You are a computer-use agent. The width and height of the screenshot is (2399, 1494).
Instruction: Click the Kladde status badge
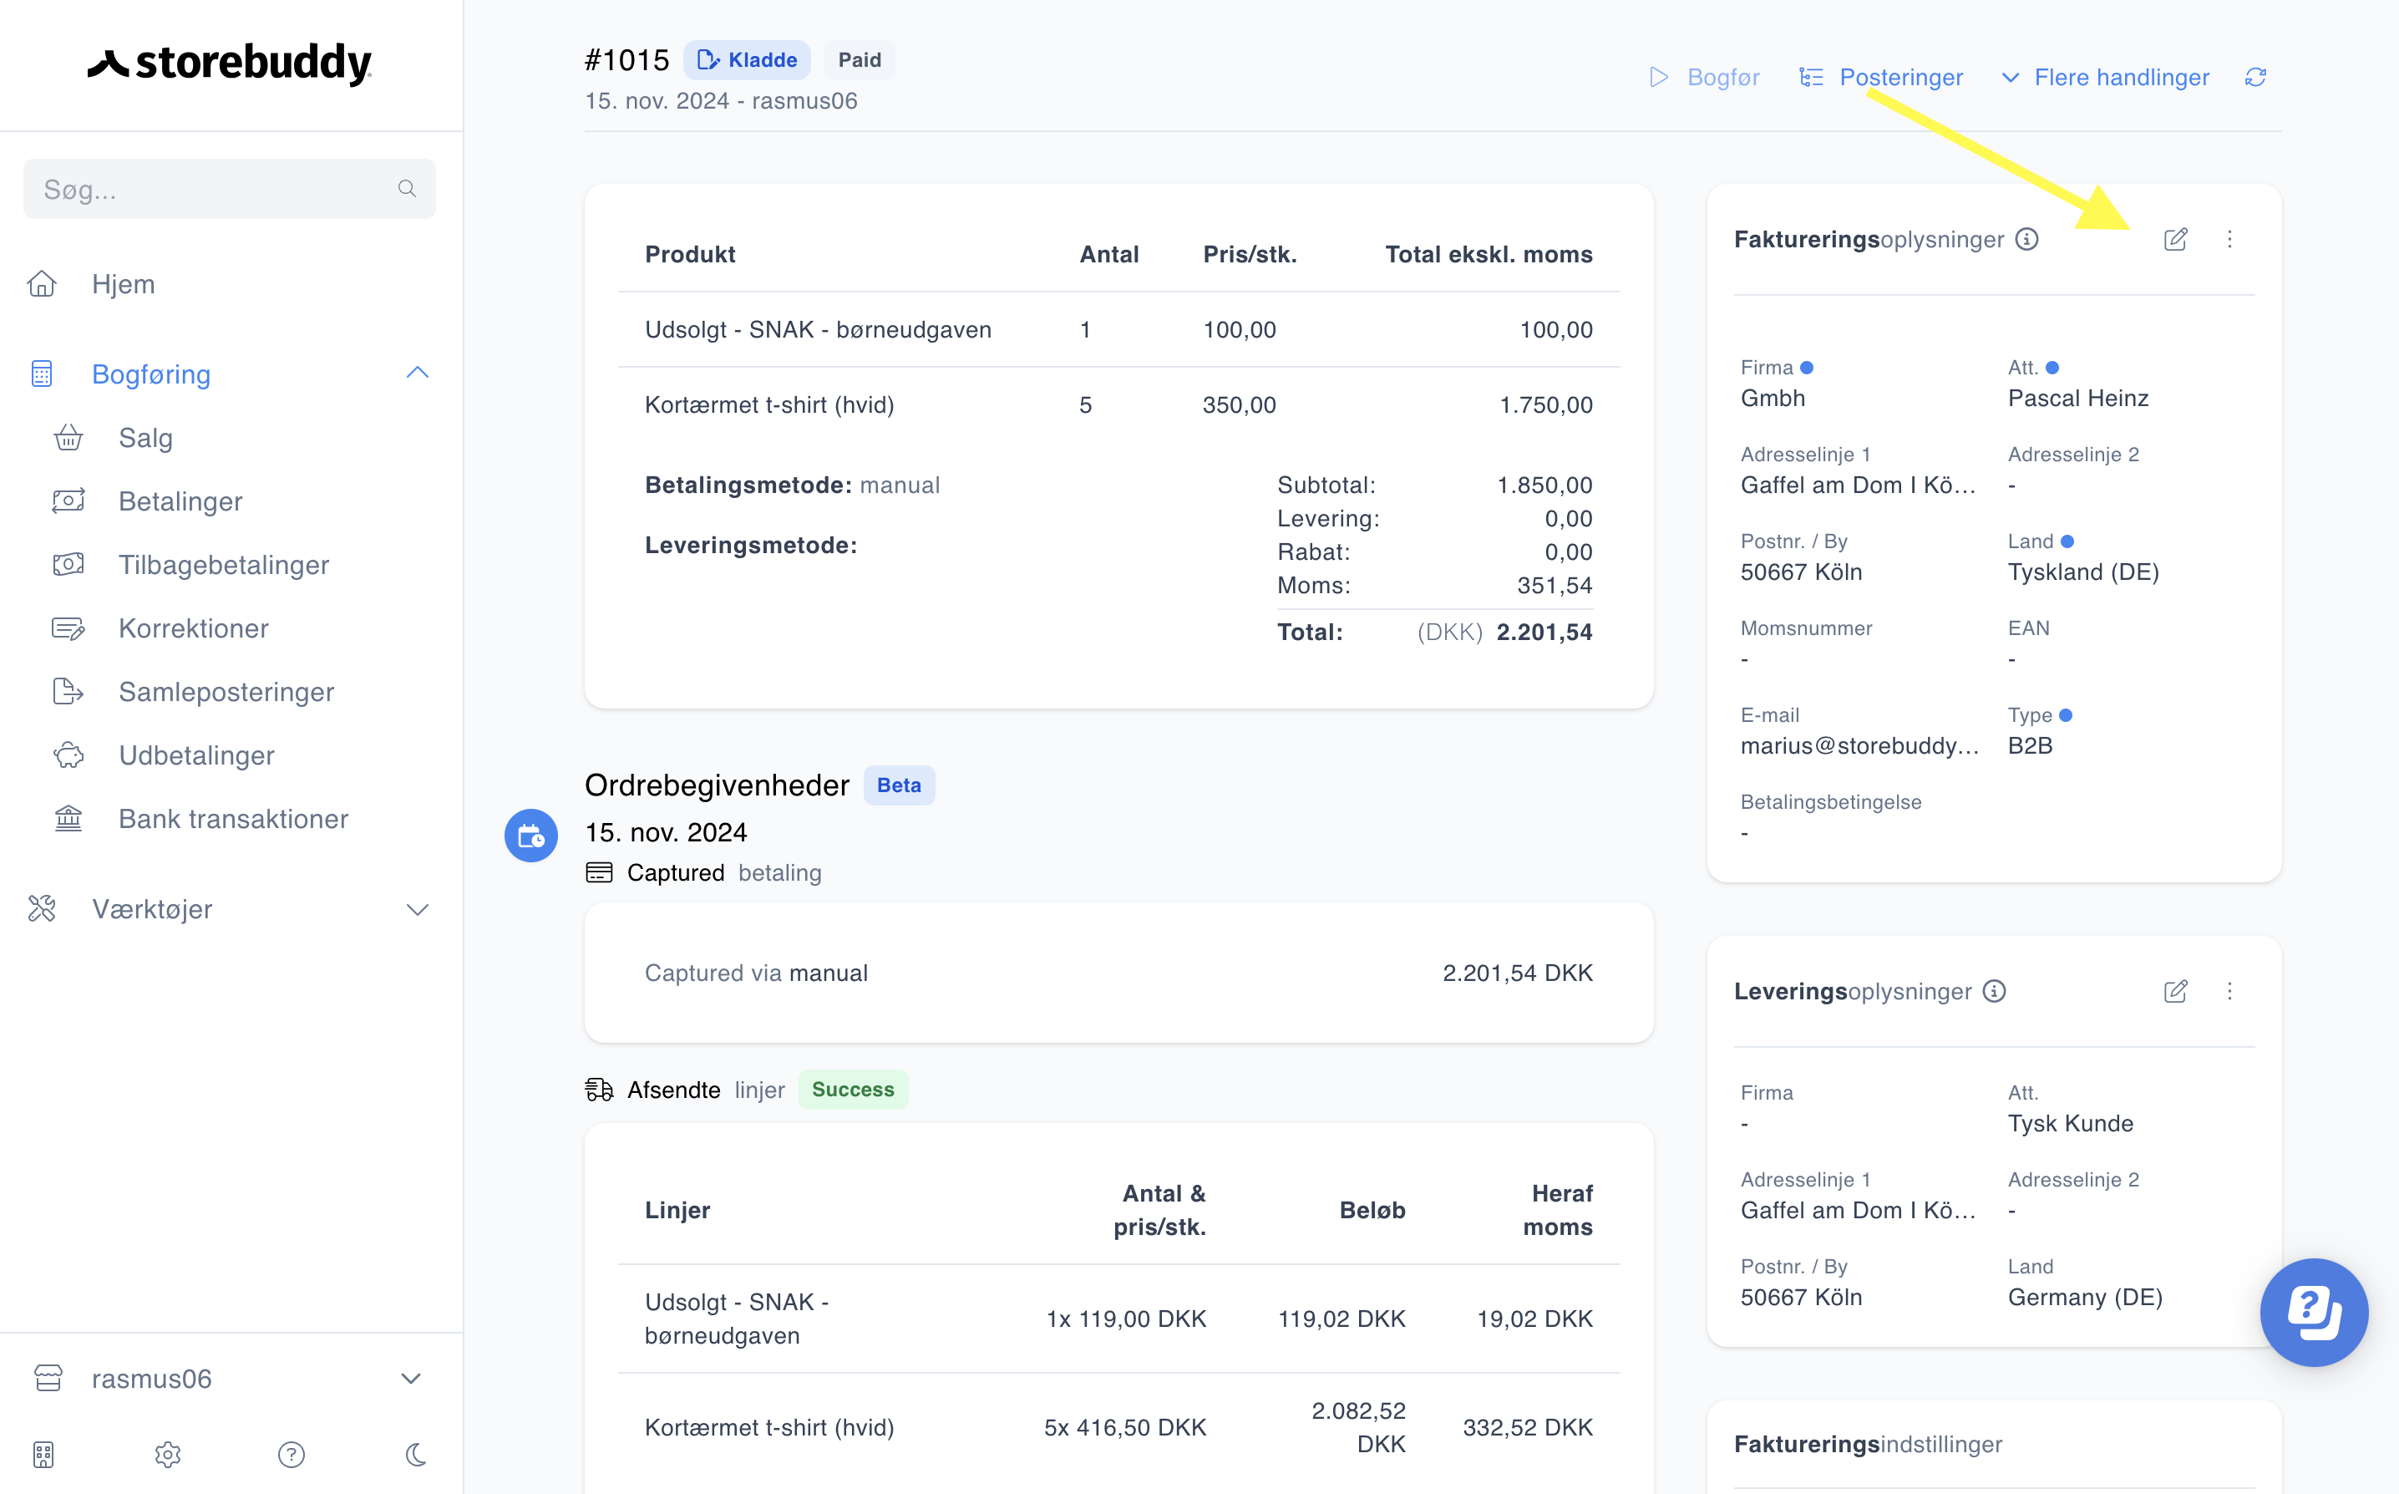tap(747, 60)
